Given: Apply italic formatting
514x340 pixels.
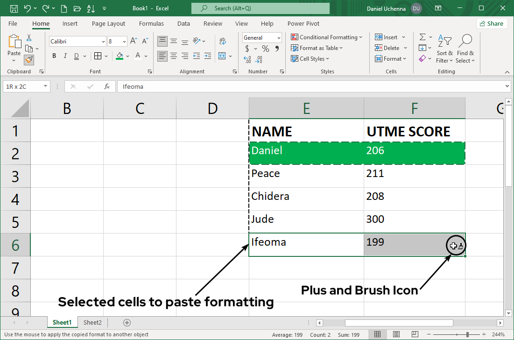Looking at the screenshot, I should click(65, 56).
